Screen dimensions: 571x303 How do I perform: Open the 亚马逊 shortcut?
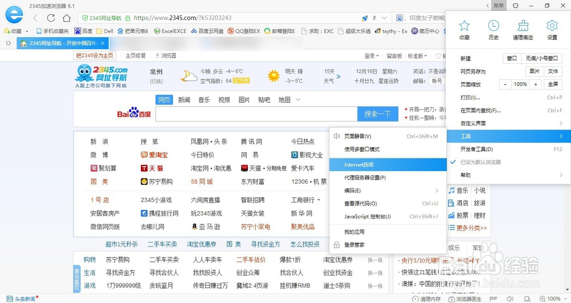tap(206, 227)
